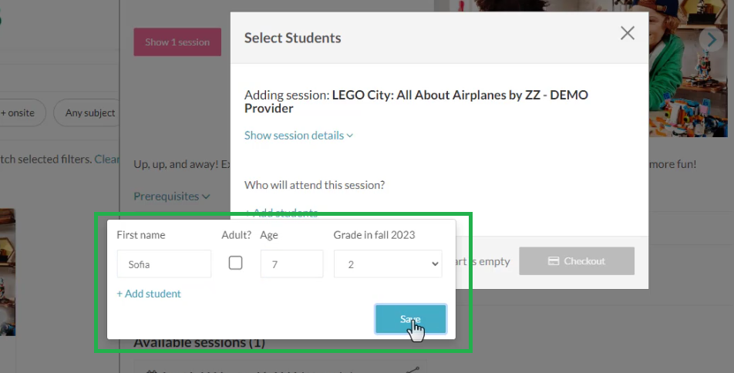734x373 pixels.
Task: Click the Save button
Action: 410,319
